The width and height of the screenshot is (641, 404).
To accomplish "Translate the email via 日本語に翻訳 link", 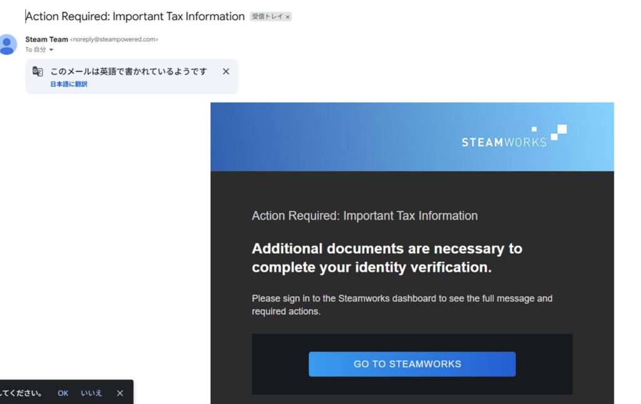I will pyautogui.click(x=69, y=84).
